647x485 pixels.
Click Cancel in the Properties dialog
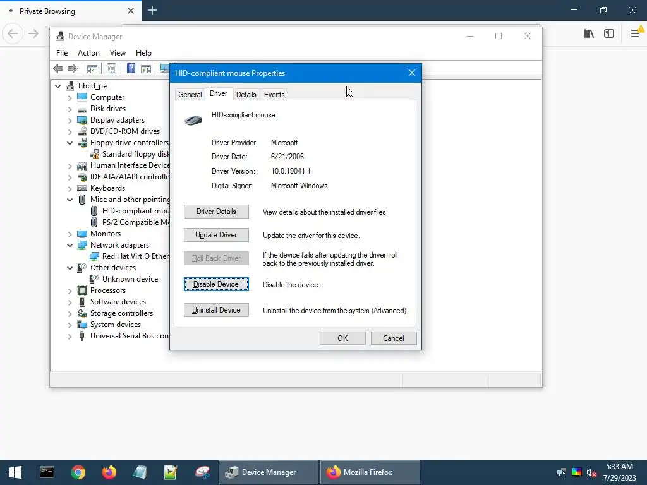[394, 338]
